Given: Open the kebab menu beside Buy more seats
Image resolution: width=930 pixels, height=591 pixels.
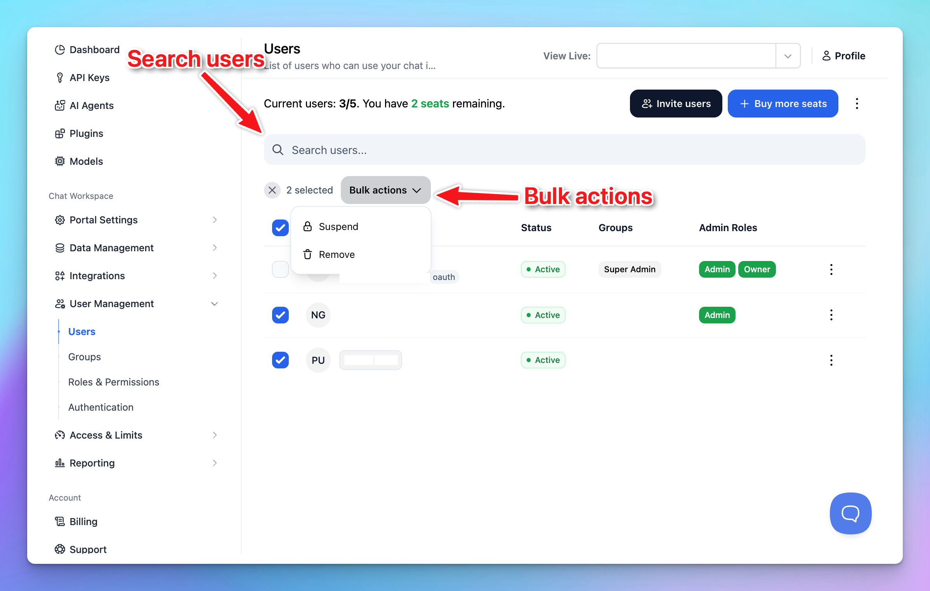Looking at the screenshot, I should pos(857,104).
